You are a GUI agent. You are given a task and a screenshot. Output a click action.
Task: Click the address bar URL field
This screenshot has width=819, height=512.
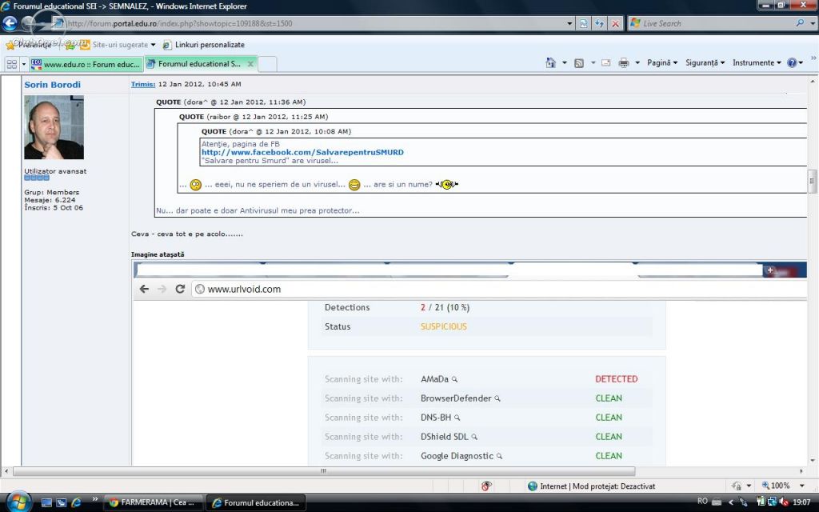tap(314, 23)
